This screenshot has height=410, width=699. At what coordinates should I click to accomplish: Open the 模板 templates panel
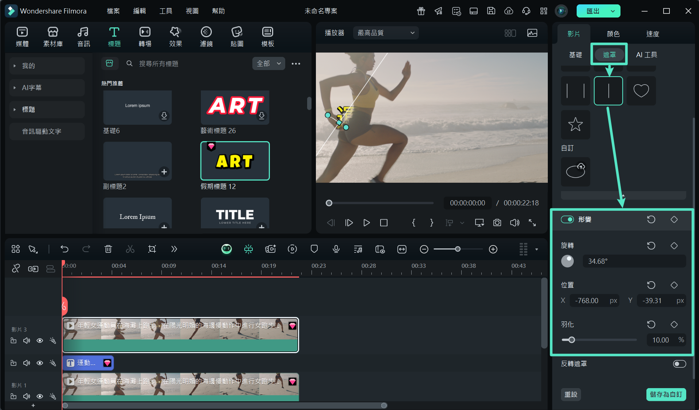pos(268,37)
